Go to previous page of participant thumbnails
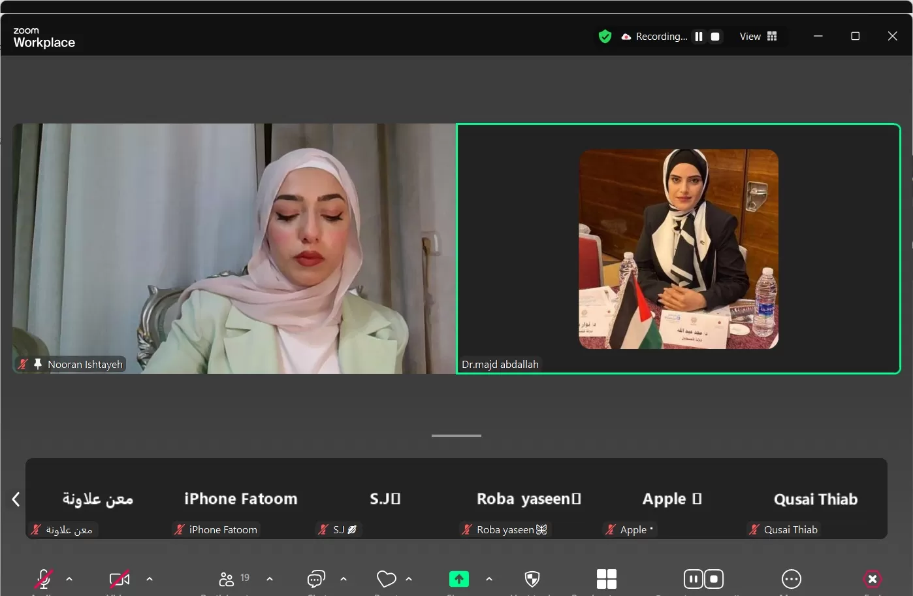 point(16,499)
